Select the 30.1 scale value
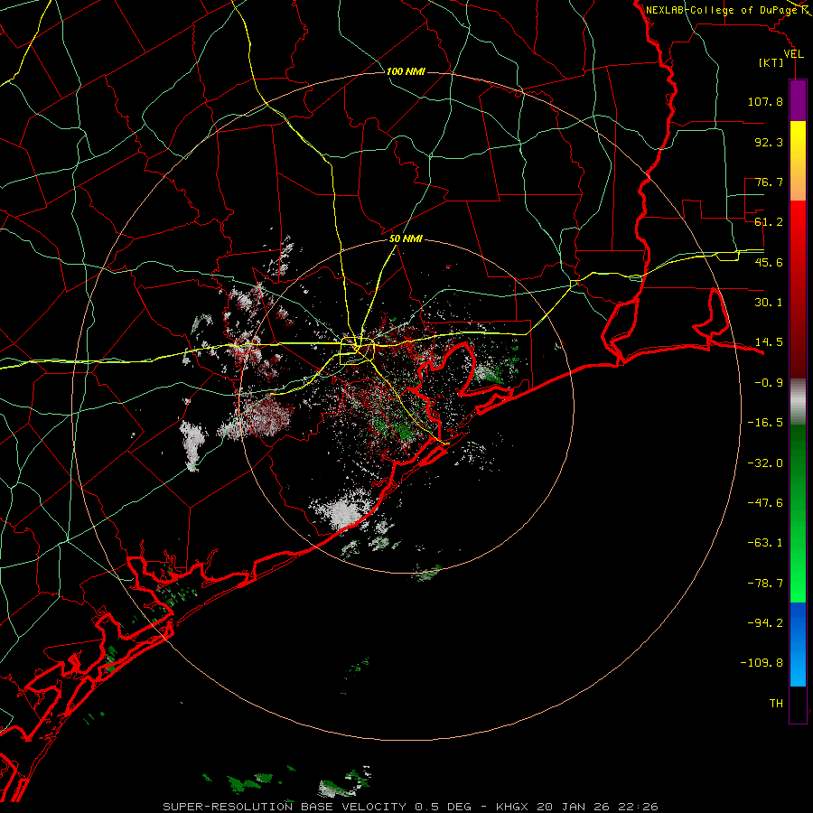 point(769,303)
